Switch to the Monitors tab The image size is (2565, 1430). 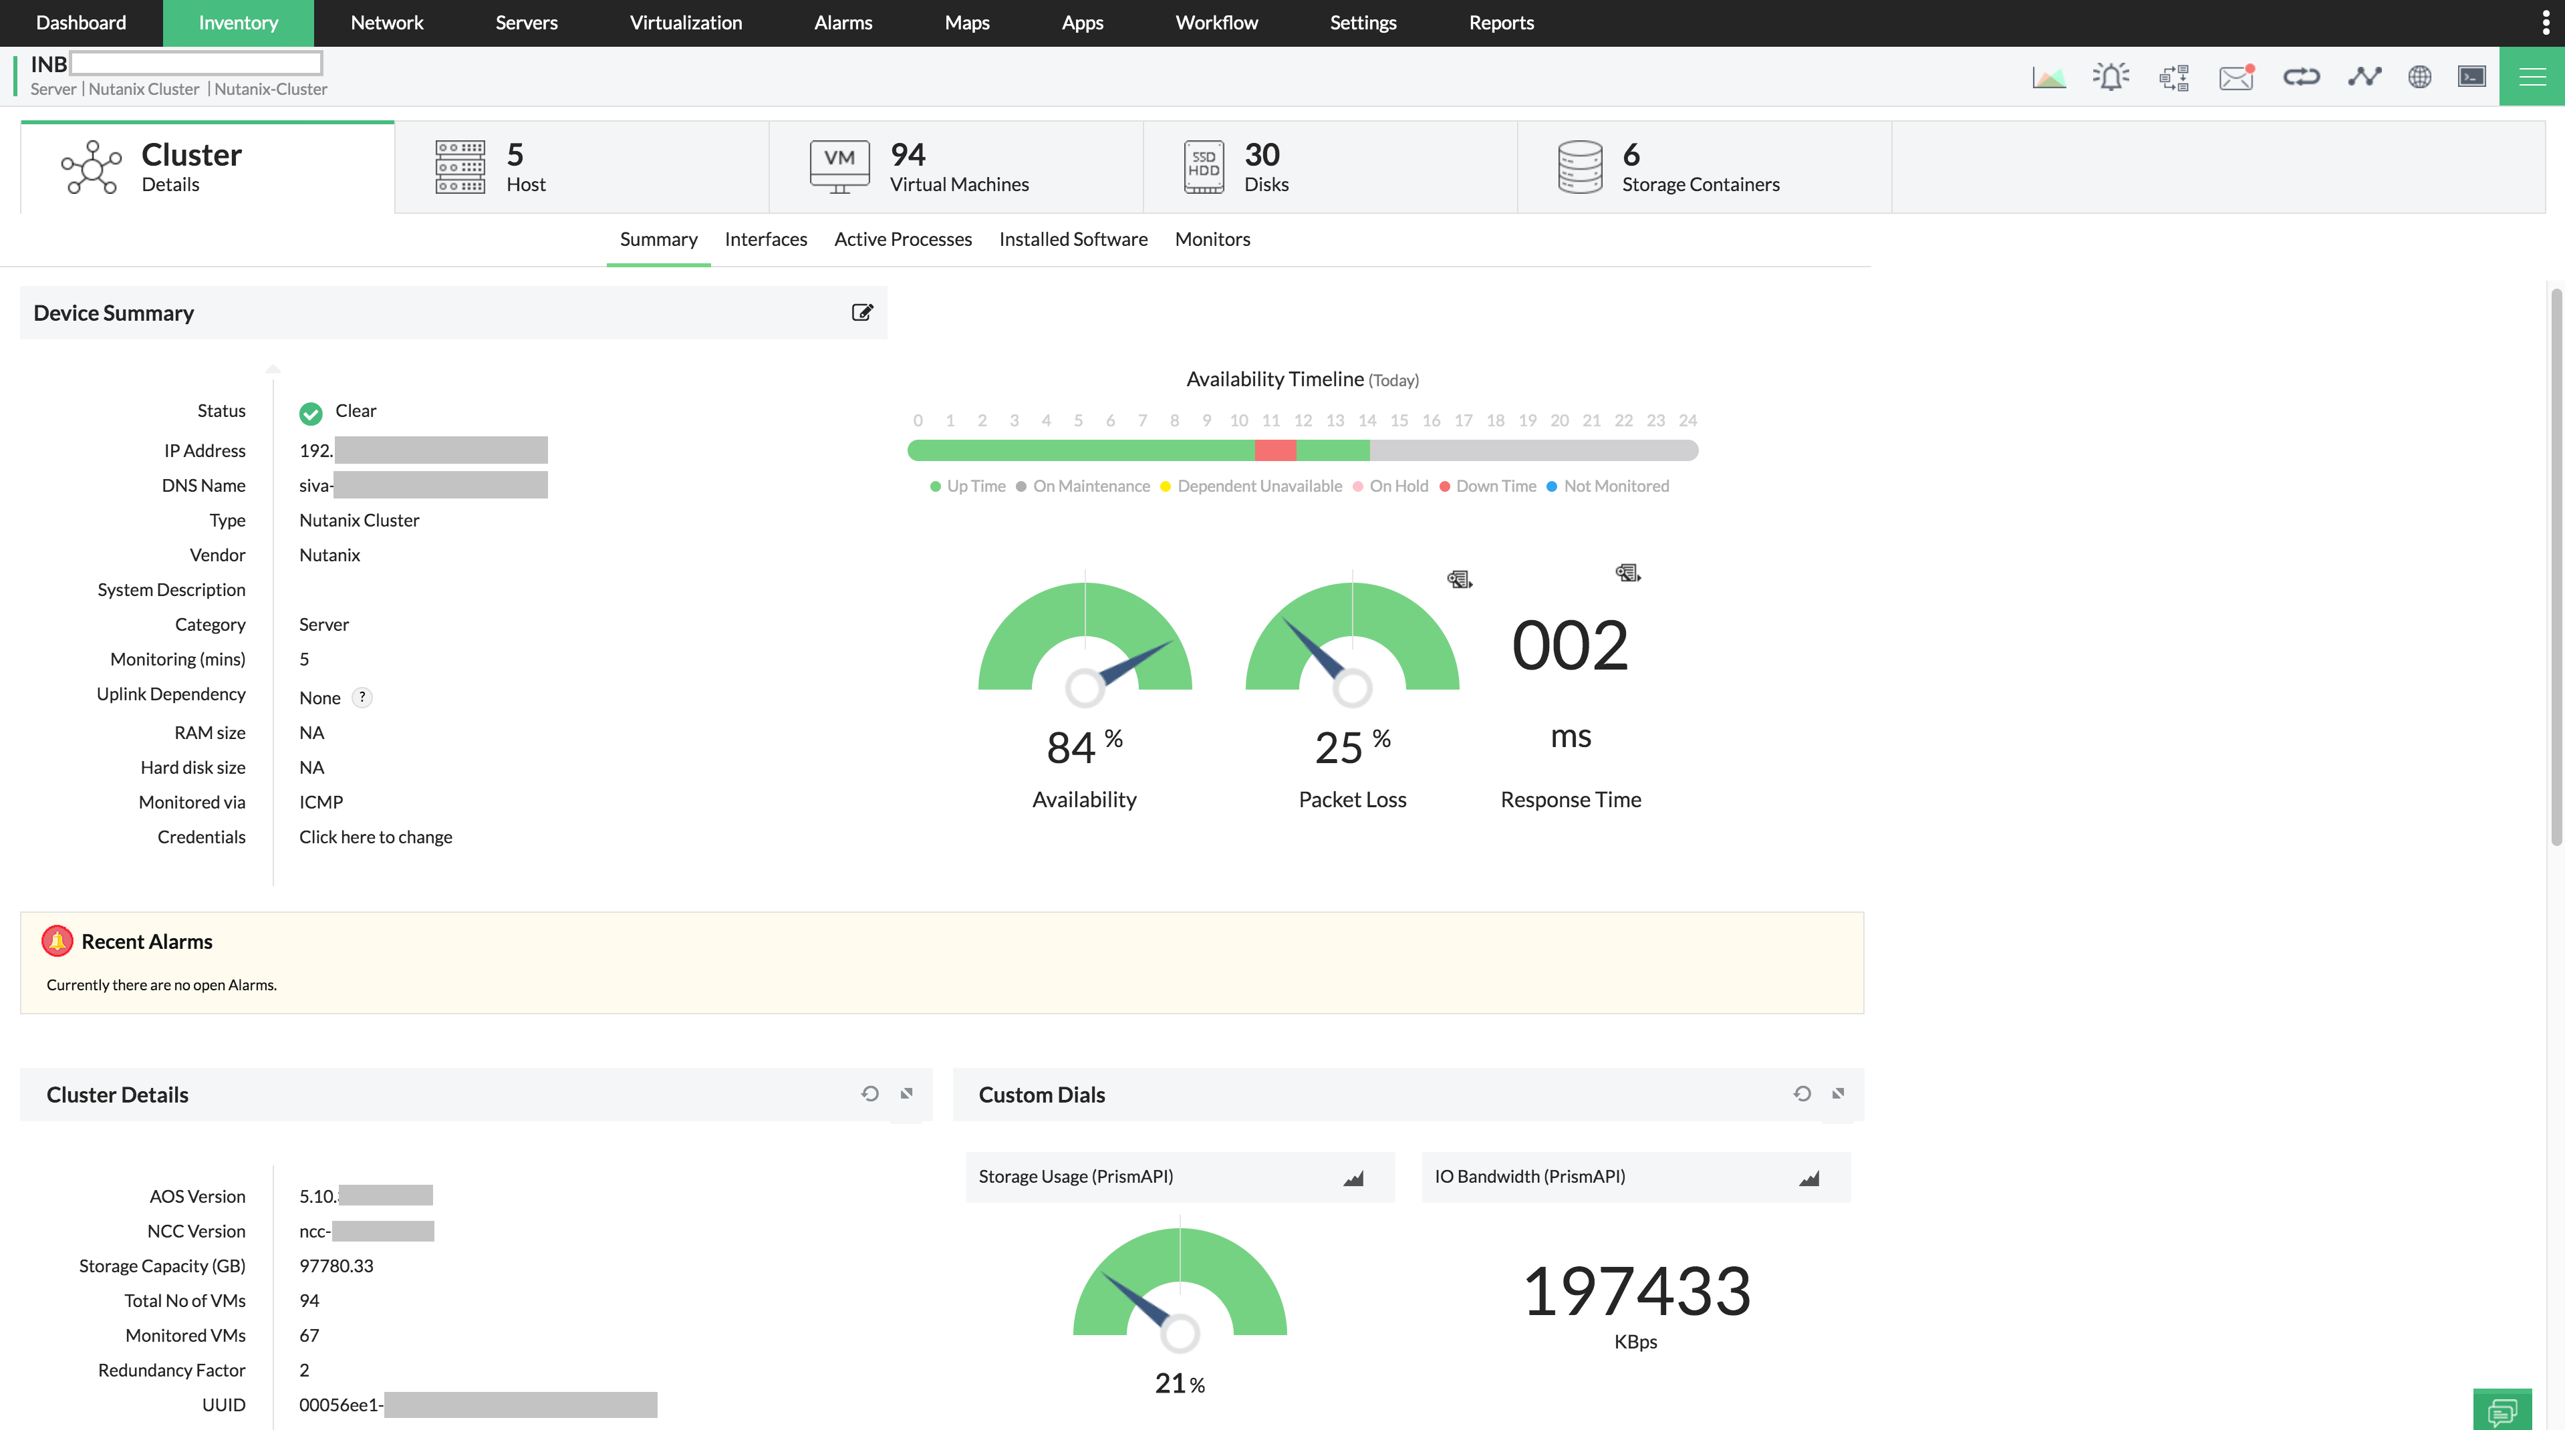[x=1211, y=238]
